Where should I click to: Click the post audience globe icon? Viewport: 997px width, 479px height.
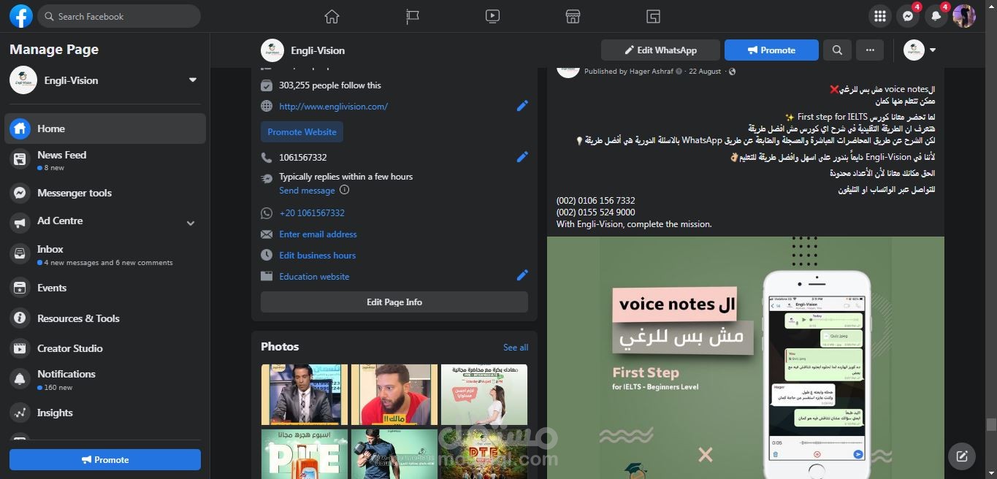733,72
